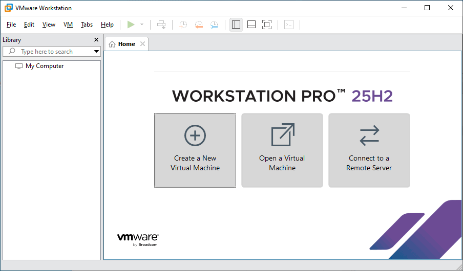The image size is (463, 271).
Task: Click Open a Virtual Machine tile
Action: point(282,150)
